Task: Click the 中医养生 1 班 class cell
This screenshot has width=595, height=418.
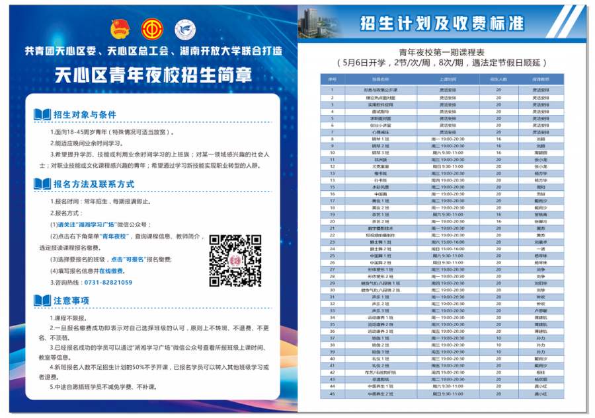Action: coord(381,386)
